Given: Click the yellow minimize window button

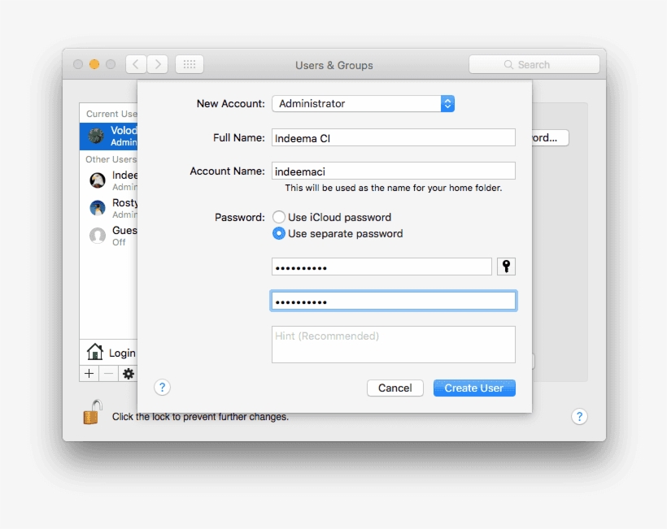Looking at the screenshot, I should tap(94, 64).
